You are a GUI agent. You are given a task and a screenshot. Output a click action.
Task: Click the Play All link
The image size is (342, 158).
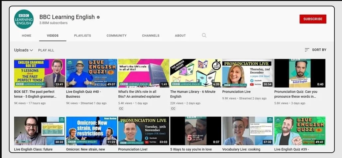click(46, 50)
